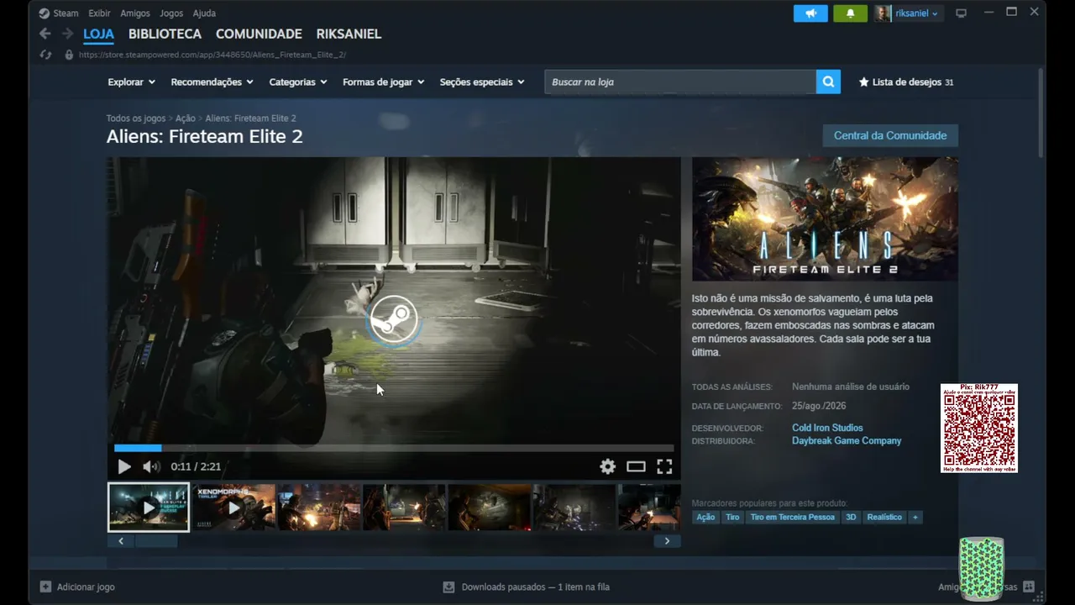Play the trailer video
Viewport: 1075px width, 605px height.
(x=124, y=466)
